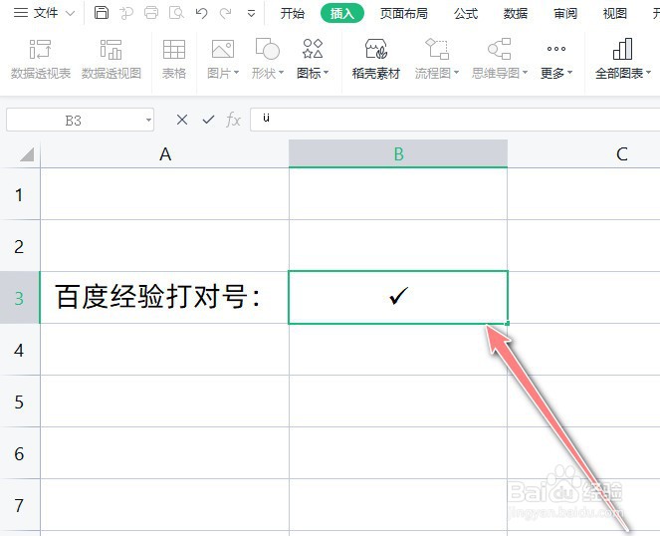Click the 数据透视图 icon
The image size is (660, 536).
tap(111, 49)
